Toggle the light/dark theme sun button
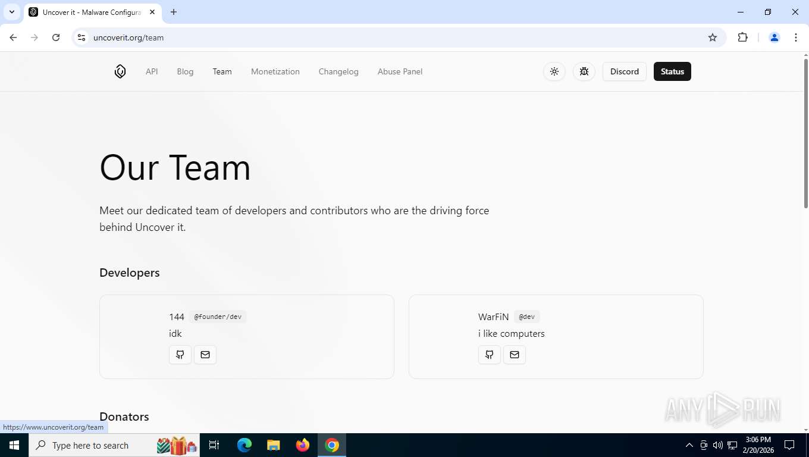 [554, 71]
